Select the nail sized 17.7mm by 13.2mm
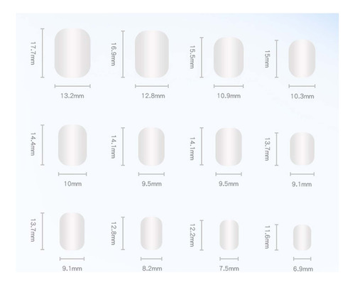This screenshot has height=285, width=355. [x=72, y=53]
